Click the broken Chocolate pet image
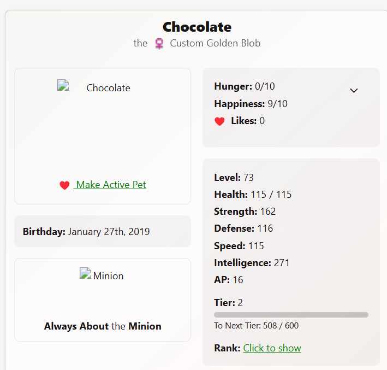The image size is (387, 370). coord(62,85)
